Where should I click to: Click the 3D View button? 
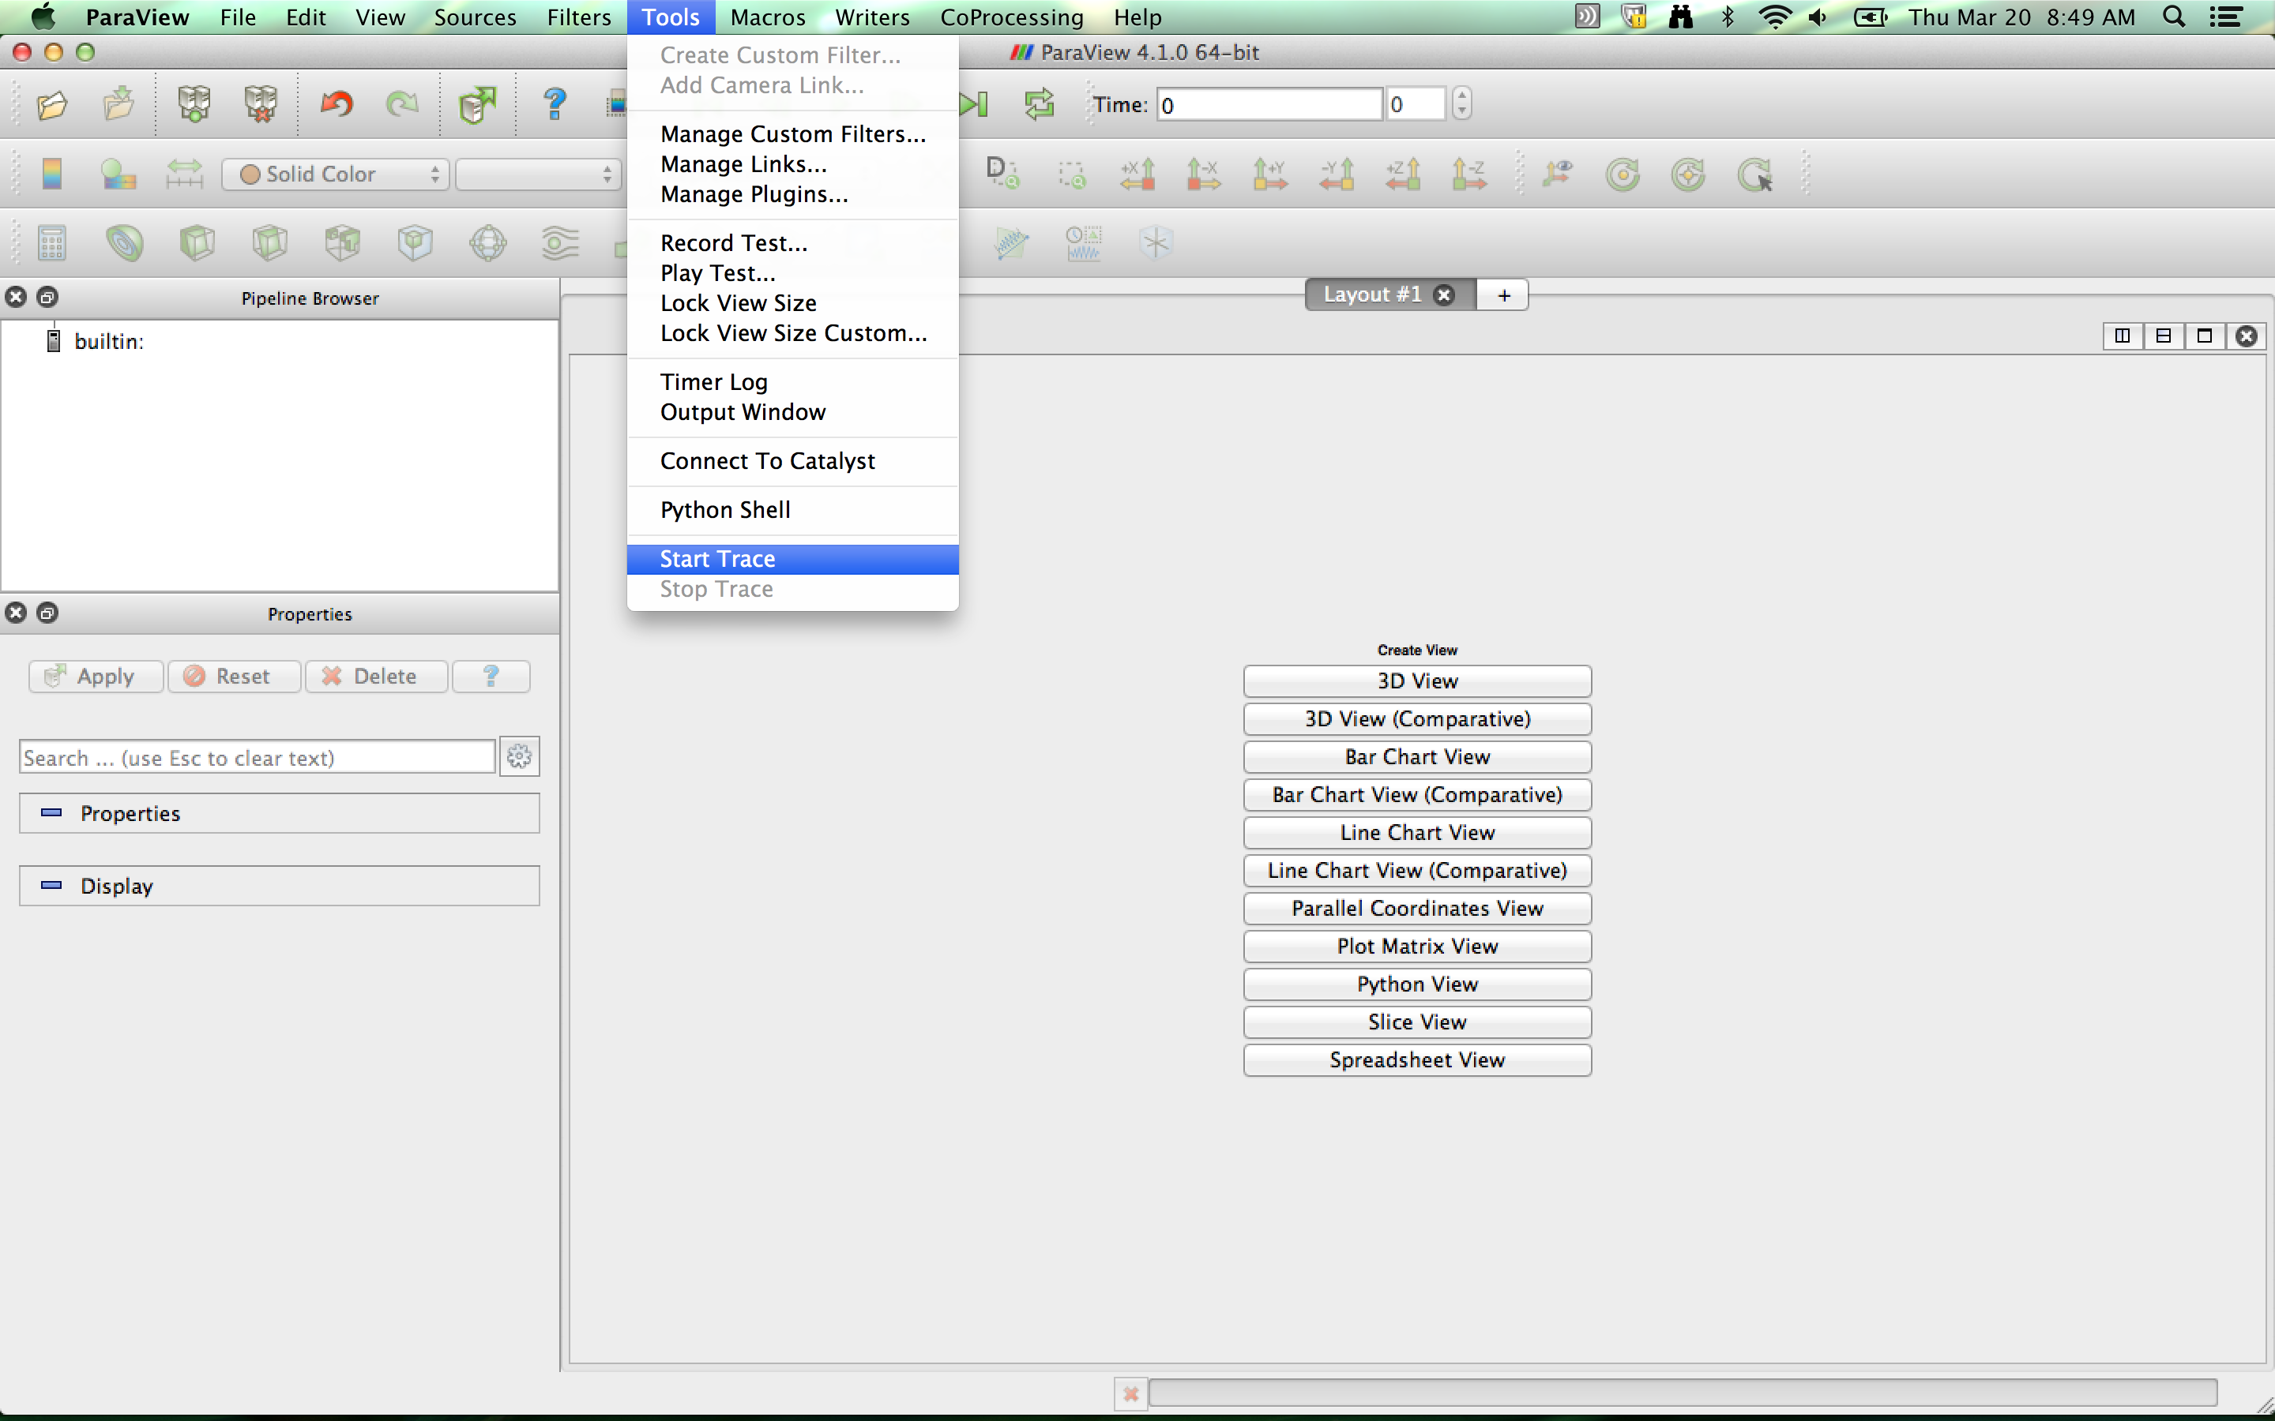(1416, 681)
